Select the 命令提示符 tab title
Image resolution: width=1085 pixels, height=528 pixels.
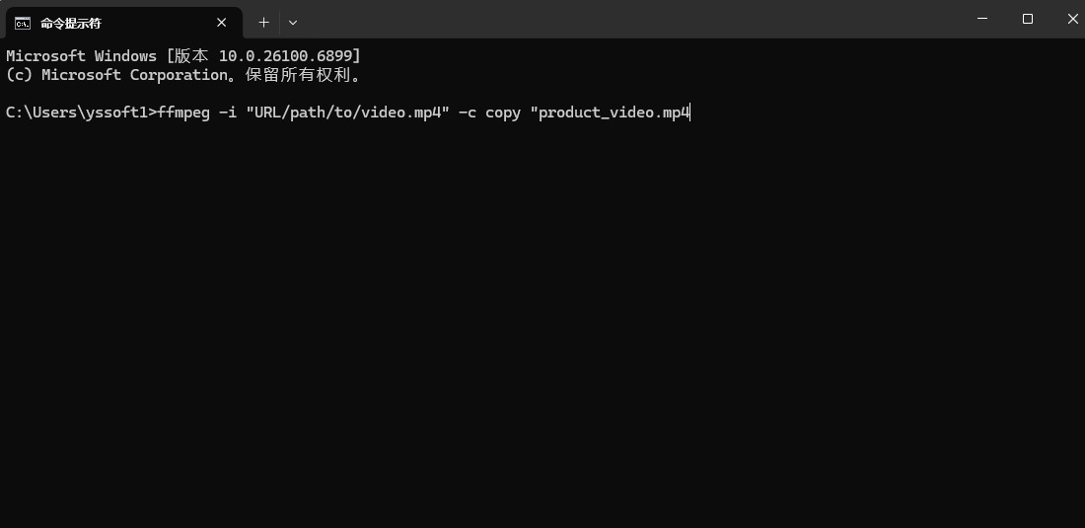(x=71, y=23)
